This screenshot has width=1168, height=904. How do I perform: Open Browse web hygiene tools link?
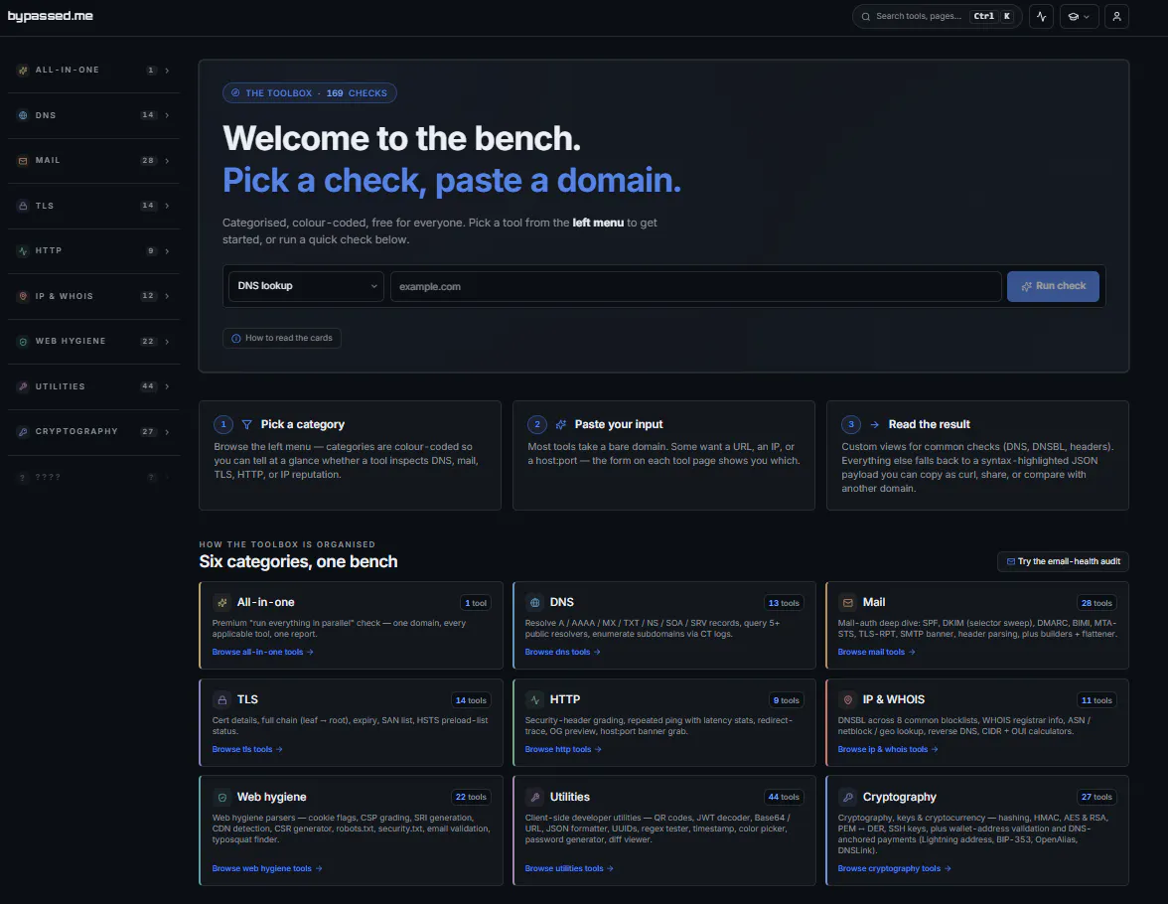[267, 868]
